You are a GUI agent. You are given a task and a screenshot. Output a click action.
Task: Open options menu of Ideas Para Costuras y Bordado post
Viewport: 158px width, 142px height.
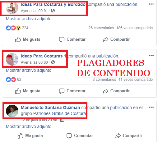[151, 4]
